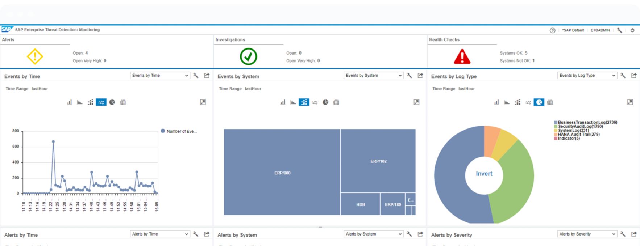The image size is (640, 246).
Task: Click the ETDADMIN user menu
Action: pos(600,30)
